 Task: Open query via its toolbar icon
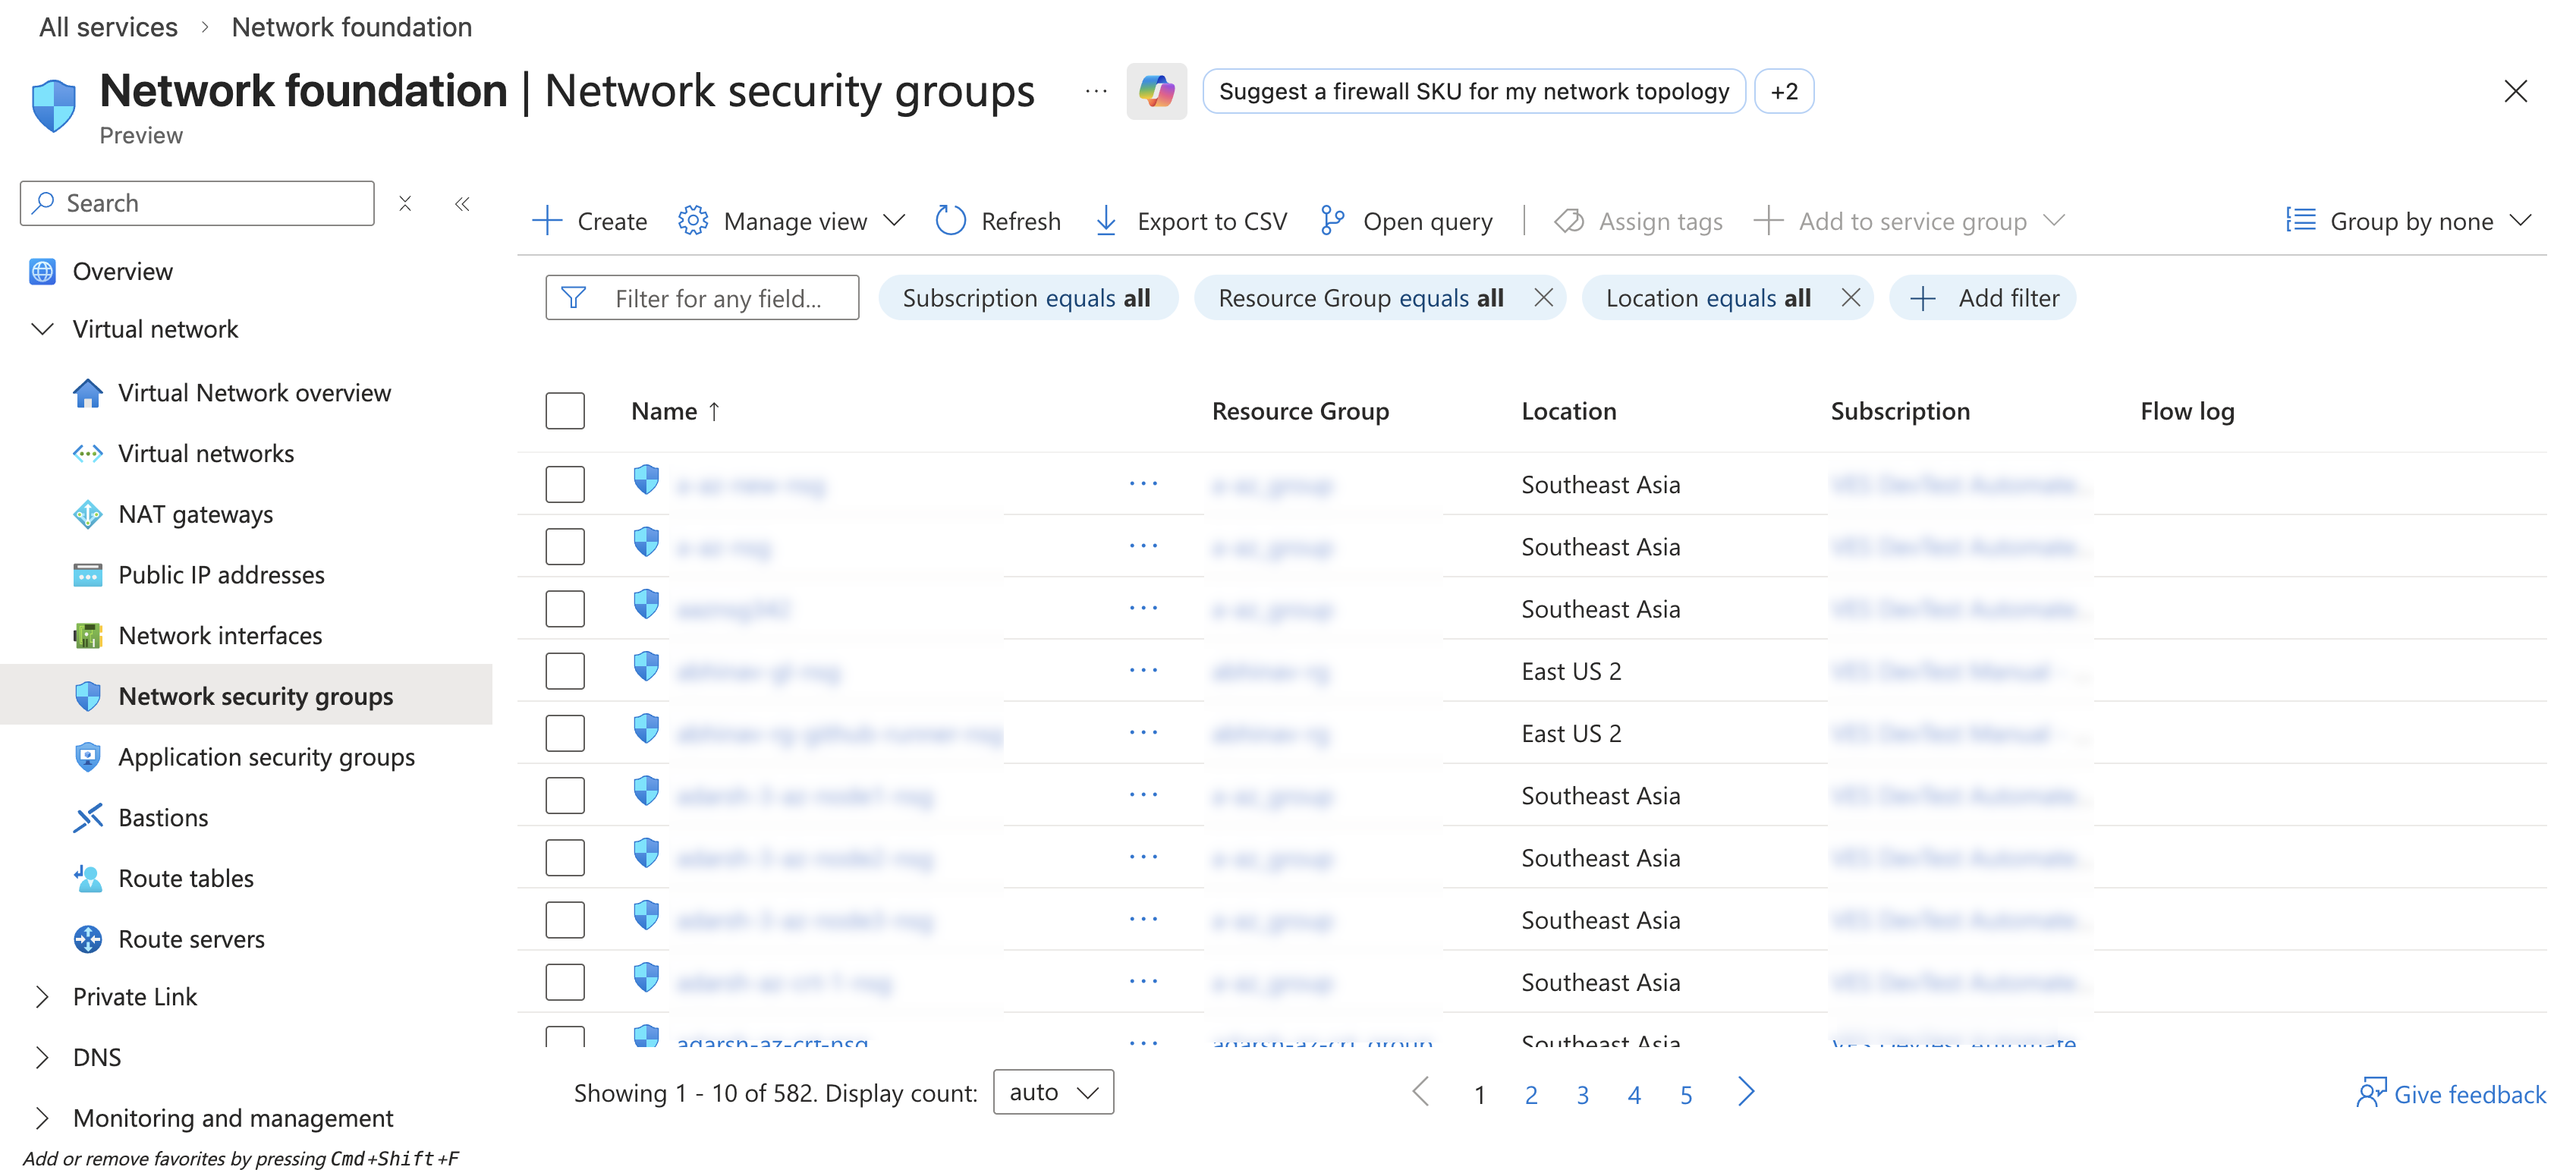1332,220
